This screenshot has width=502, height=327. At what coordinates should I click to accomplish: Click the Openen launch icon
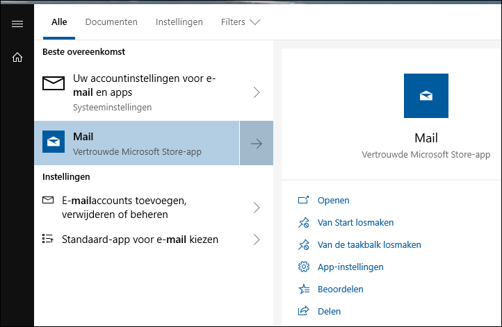pos(304,200)
